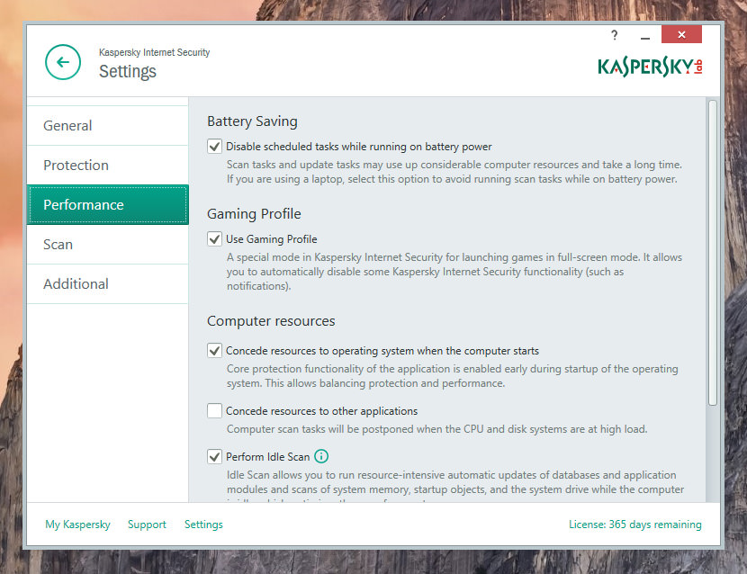Uncheck Disable scheduled tasks on battery power
This screenshot has height=574, width=747.
(214, 147)
